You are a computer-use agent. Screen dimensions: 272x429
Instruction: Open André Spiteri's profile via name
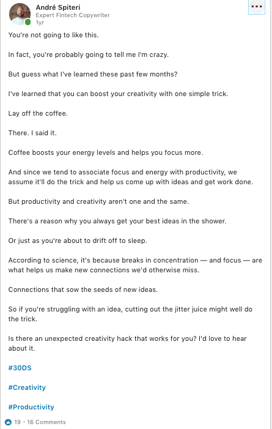[58, 7]
